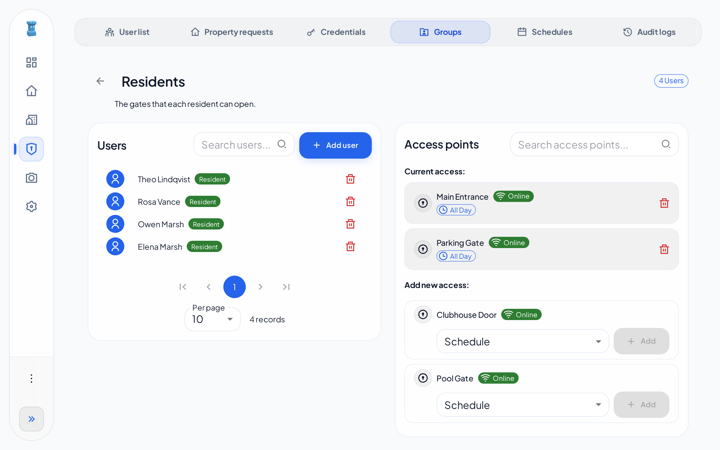
Task: Open the Schedule dropdown for Pool Gate
Action: point(523,405)
